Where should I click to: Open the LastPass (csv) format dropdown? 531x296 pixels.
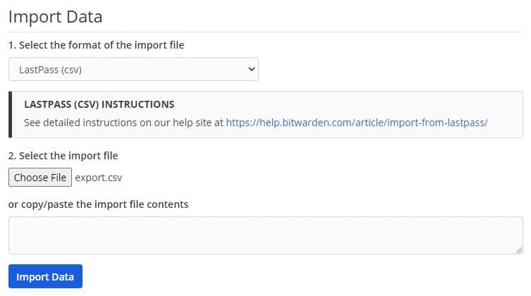coord(133,69)
